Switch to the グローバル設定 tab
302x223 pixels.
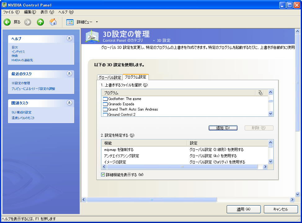click(109, 77)
